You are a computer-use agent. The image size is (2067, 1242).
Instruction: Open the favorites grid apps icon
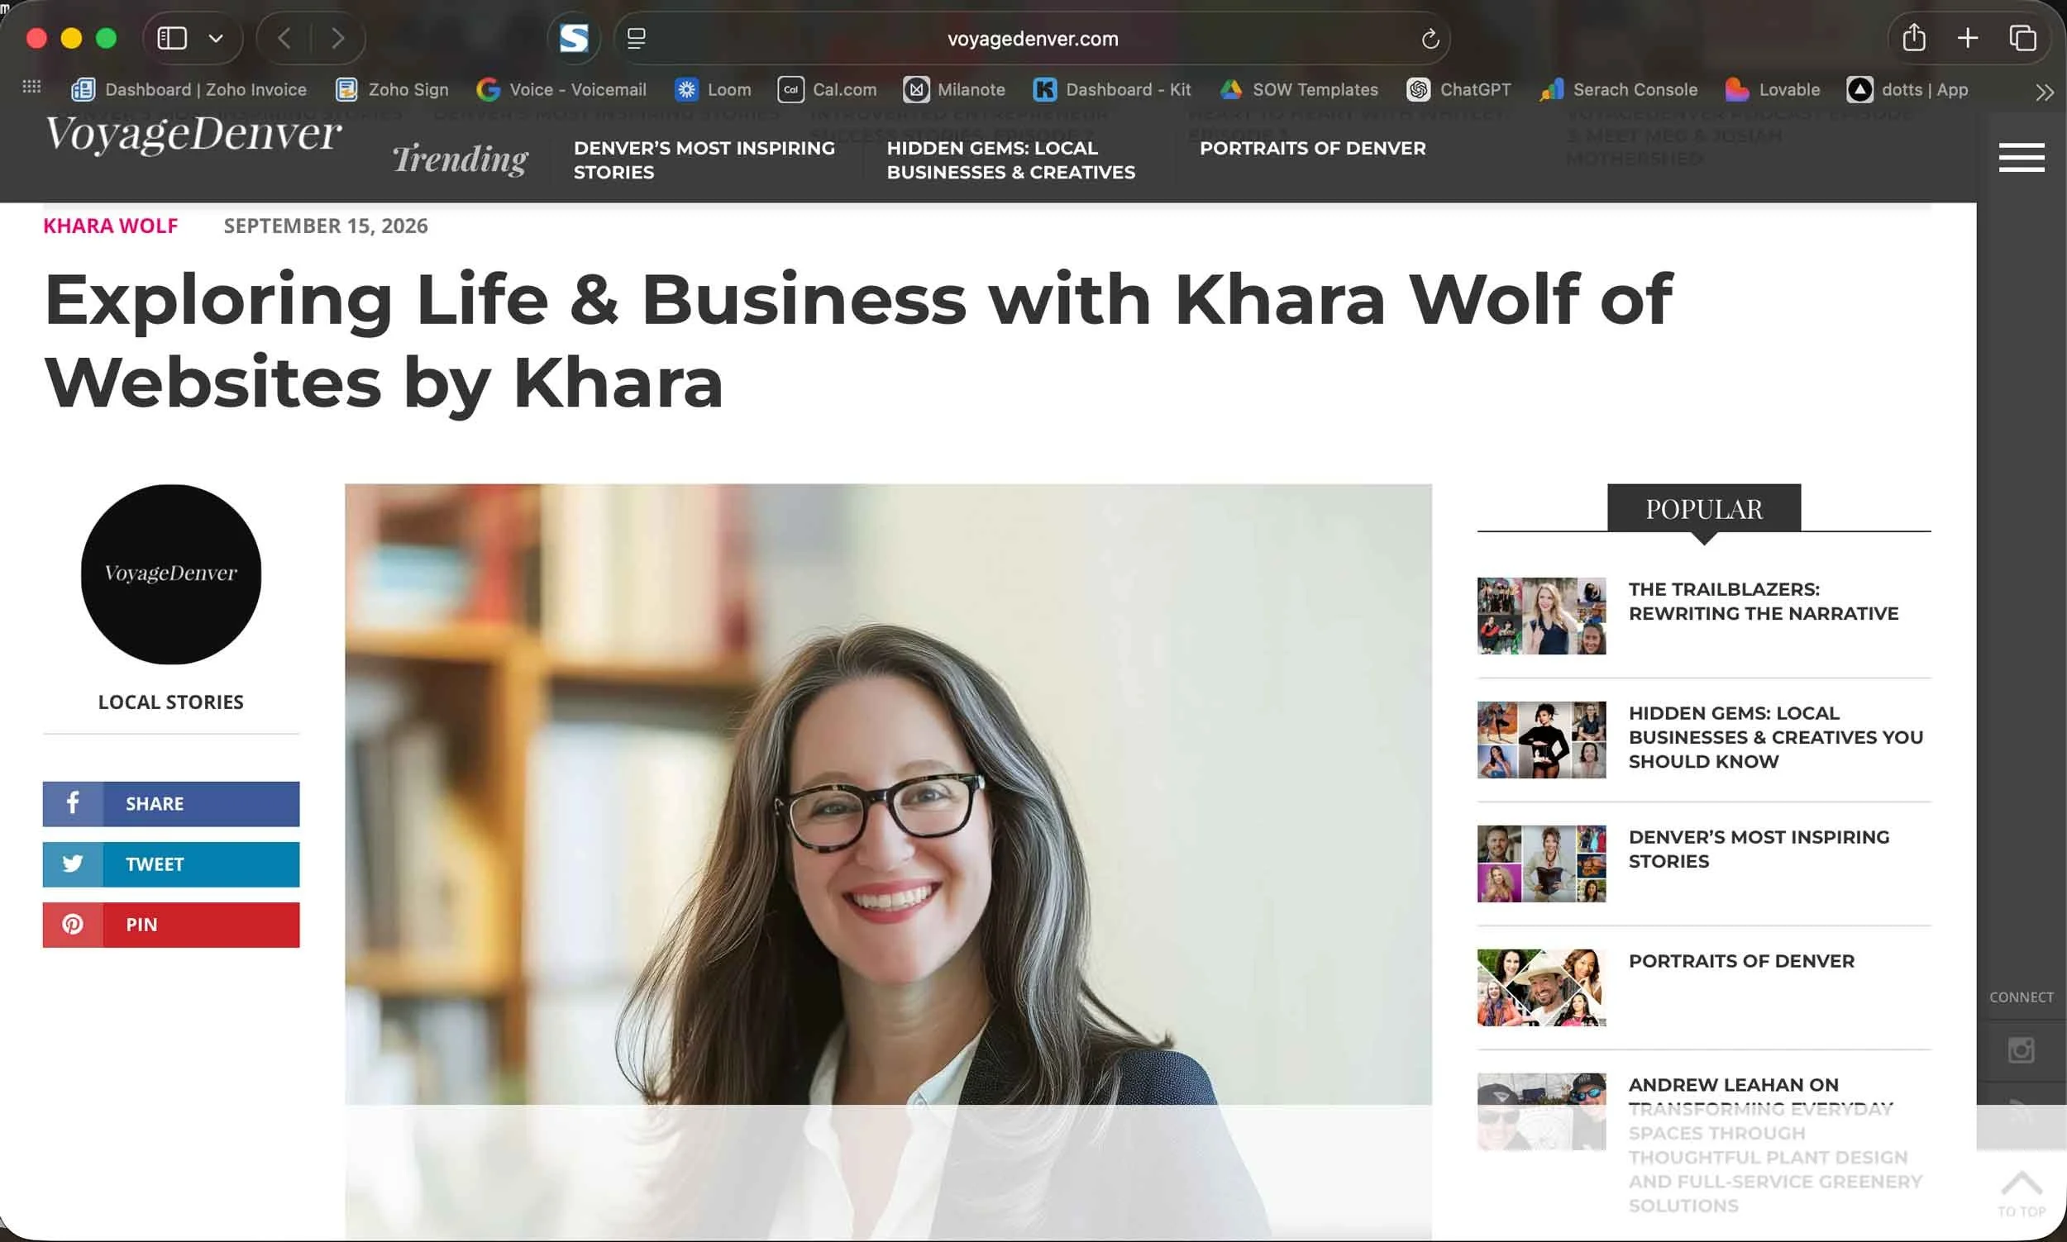click(x=31, y=87)
